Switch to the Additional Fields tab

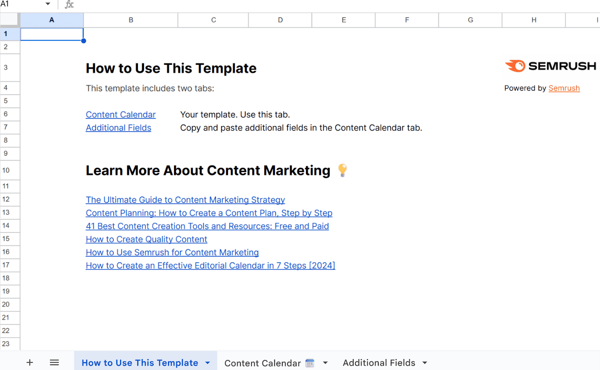click(379, 362)
